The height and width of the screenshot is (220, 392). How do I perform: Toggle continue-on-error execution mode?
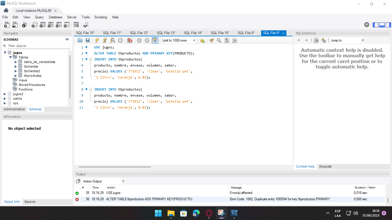(130, 40)
